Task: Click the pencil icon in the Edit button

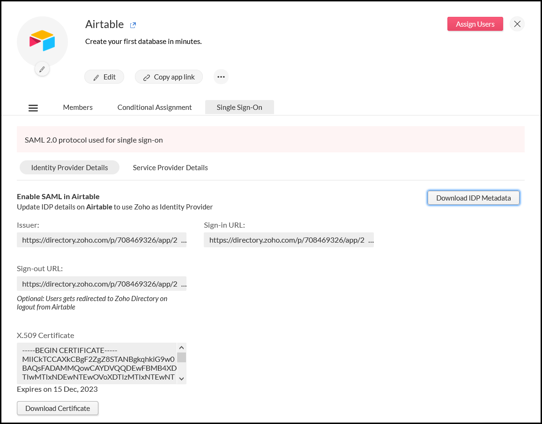Action: [x=97, y=77]
